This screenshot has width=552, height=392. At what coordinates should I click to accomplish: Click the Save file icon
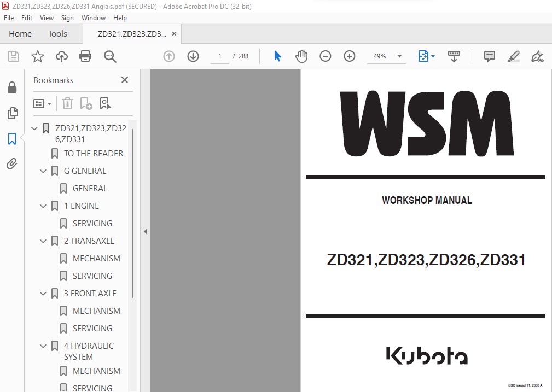(14, 56)
